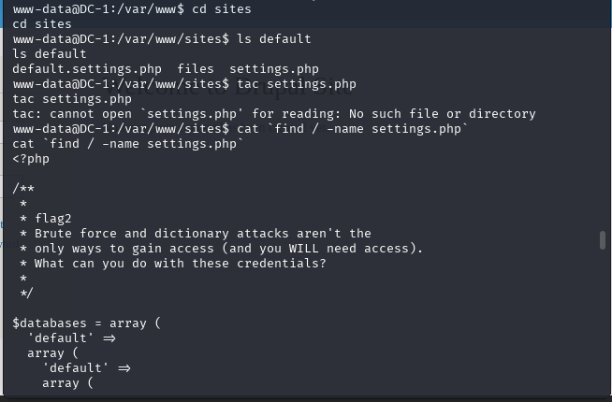Click the '*/' comment closing line
Viewport: 612px width, 402px height.
point(27,294)
